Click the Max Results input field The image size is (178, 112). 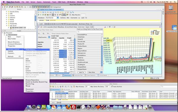[83, 15]
